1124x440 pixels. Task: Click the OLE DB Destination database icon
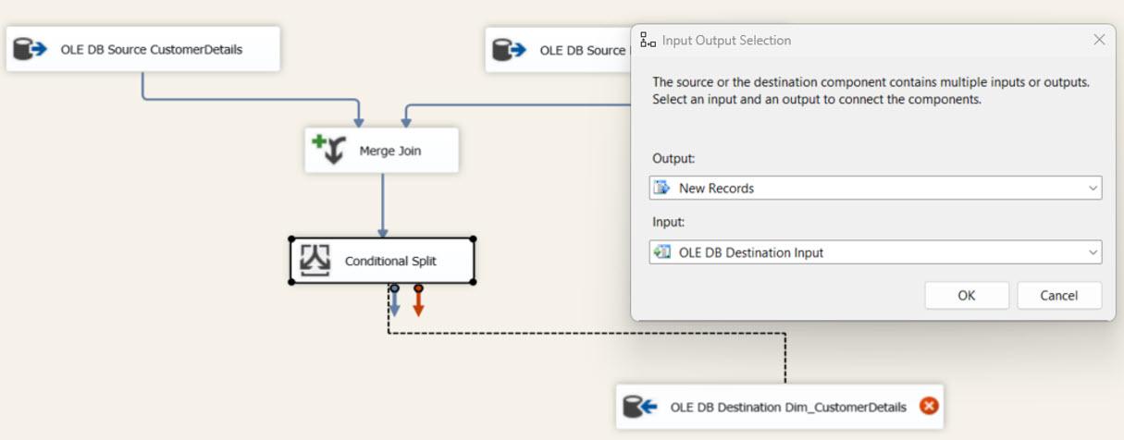tap(640, 407)
